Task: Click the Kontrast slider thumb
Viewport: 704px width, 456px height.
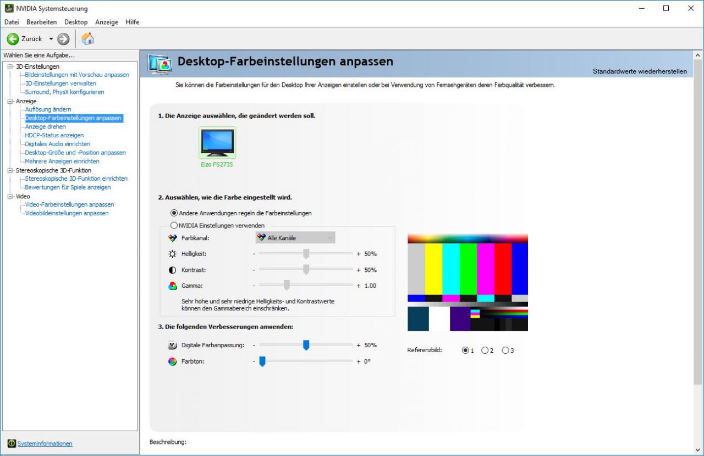Action: coord(306,270)
